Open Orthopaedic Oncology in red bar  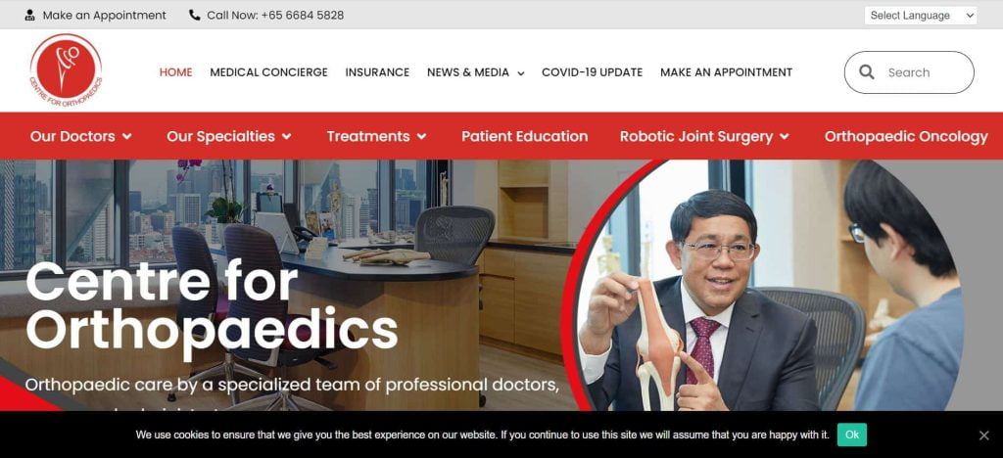coord(906,136)
